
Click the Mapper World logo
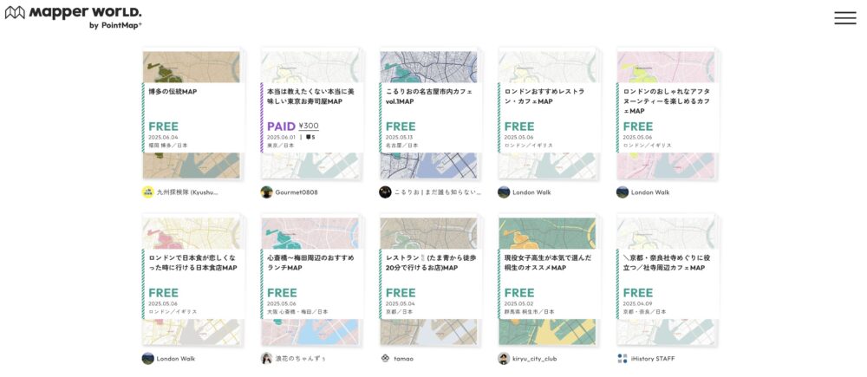73,16
